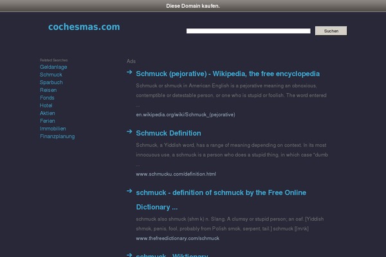Click description starting 'Schmuck or shmuck in American English'
This screenshot has width=386, height=257.
tap(231, 95)
